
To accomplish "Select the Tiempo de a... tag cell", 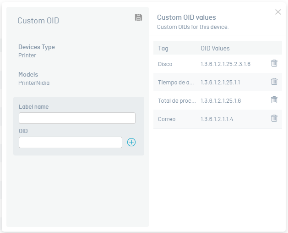I will [176, 82].
